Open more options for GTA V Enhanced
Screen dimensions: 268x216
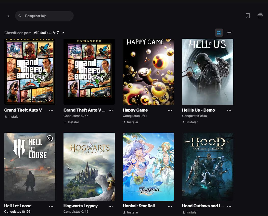click(x=111, y=110)
